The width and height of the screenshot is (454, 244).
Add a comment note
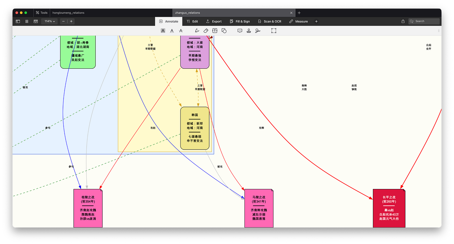[240, 30]
